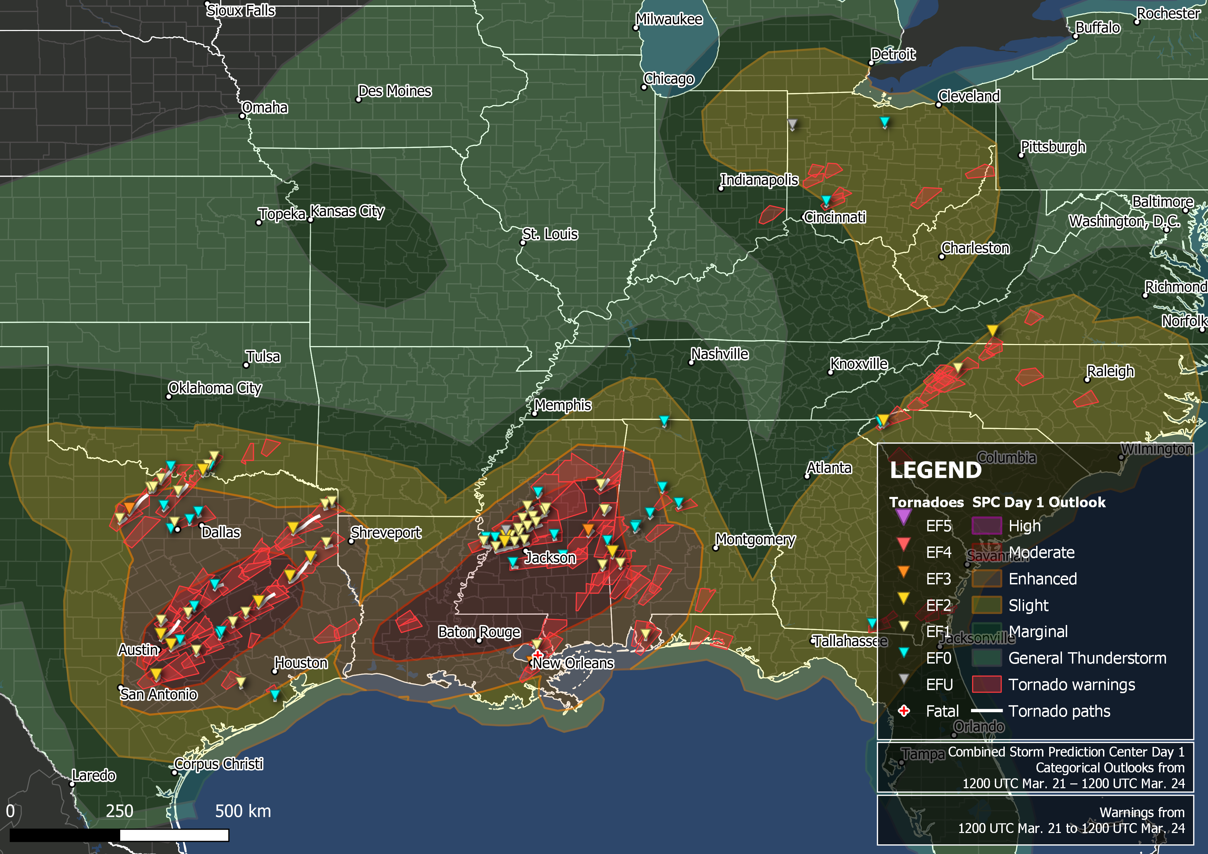The width and height of the screenshot is (1208, 854).
Task: Click the General Thunderstorm color swatch
Action: pos(987,658)
